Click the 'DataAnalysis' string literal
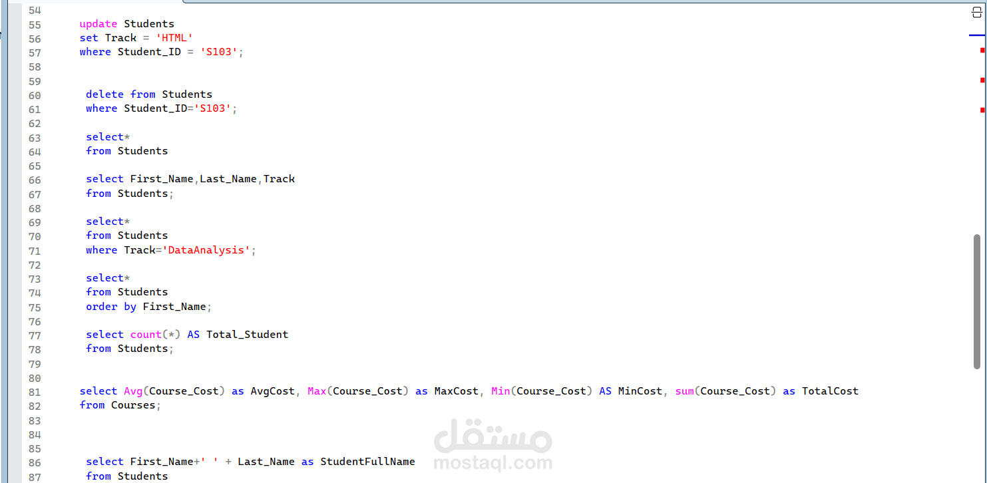The width and height of the screenshot is (987, 483). (x=206, y=250)
